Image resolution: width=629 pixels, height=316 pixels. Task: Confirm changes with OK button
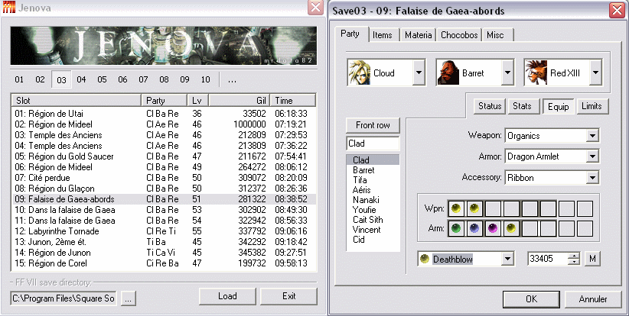tap(532, 299)
